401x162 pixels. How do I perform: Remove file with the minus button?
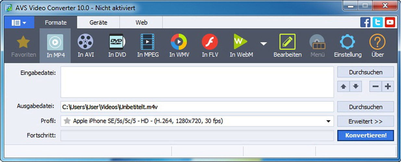pos(375,87)
